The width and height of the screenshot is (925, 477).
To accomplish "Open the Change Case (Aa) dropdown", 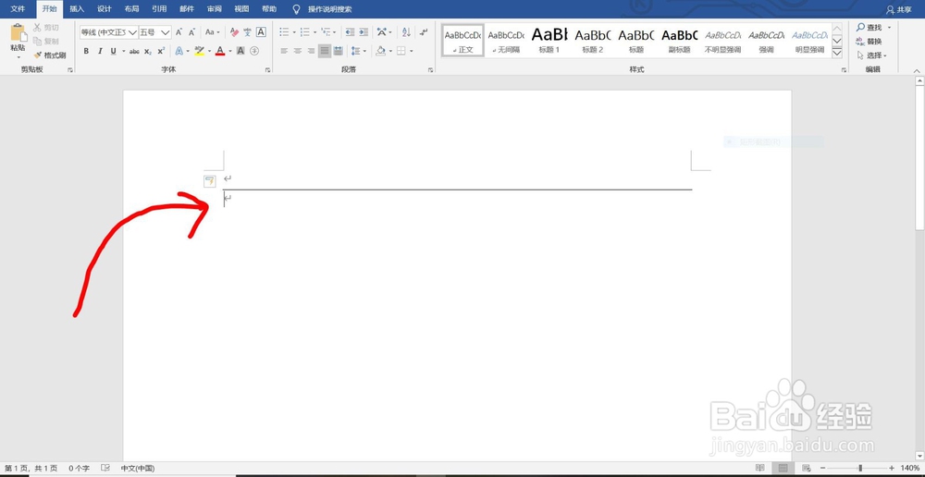I will click(213, 31).
